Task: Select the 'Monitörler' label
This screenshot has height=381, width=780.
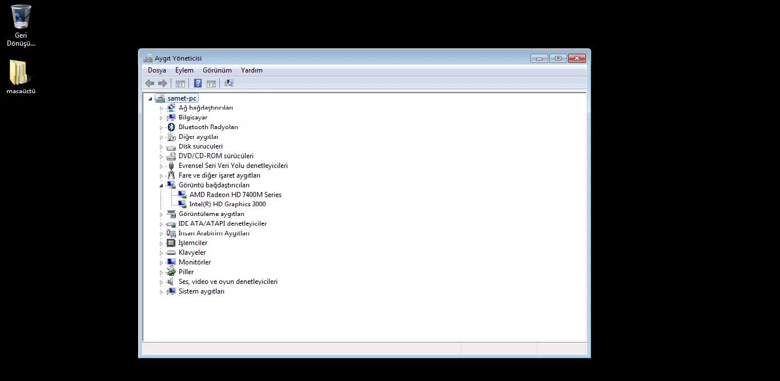Action: click(x=195, y=262)
